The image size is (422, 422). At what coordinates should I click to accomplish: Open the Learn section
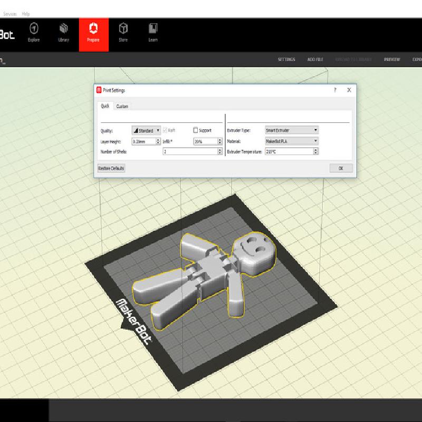tap(153, 32)
